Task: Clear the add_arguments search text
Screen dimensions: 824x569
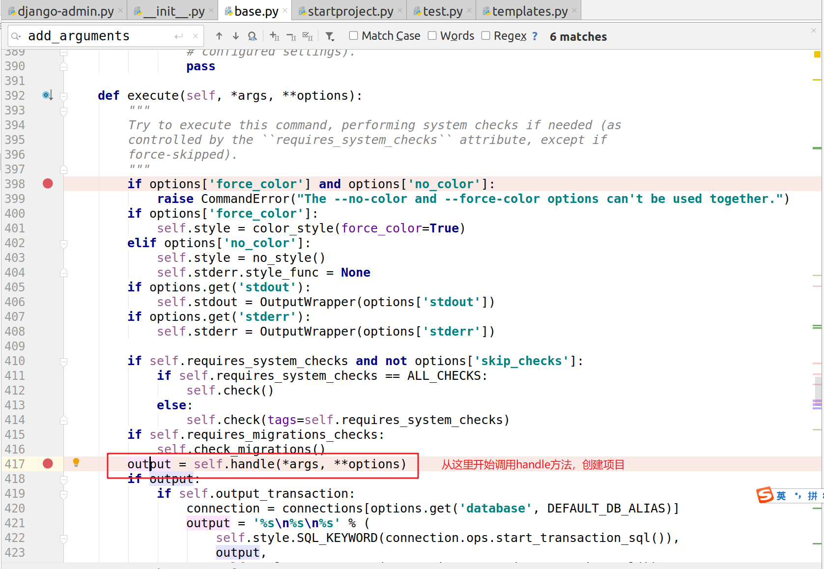Action: [196, 36]
